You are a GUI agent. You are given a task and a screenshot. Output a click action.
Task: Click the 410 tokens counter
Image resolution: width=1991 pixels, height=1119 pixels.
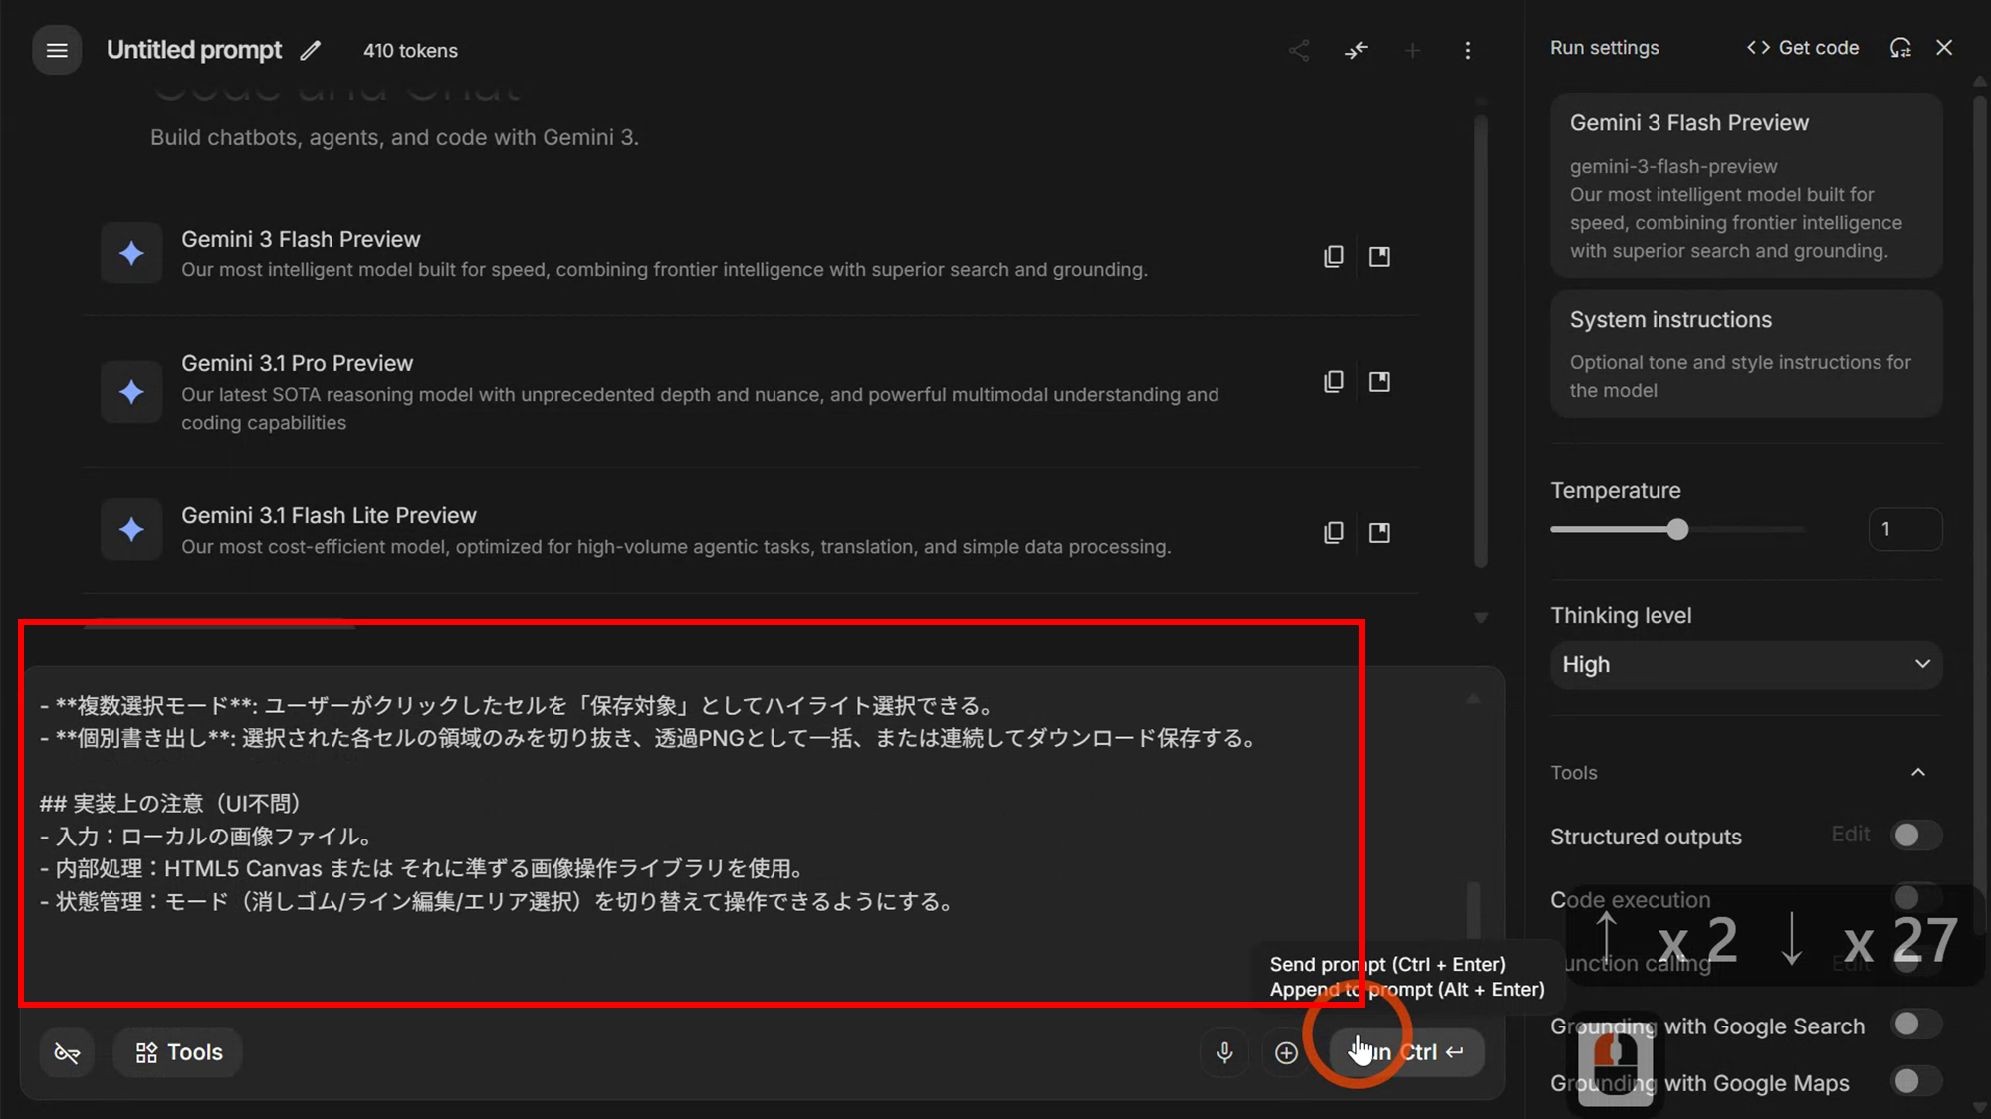(410, 51)
